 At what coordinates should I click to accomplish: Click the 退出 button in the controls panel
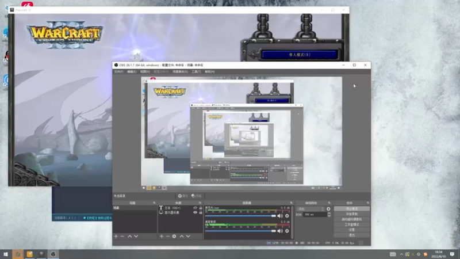[352, 235]
